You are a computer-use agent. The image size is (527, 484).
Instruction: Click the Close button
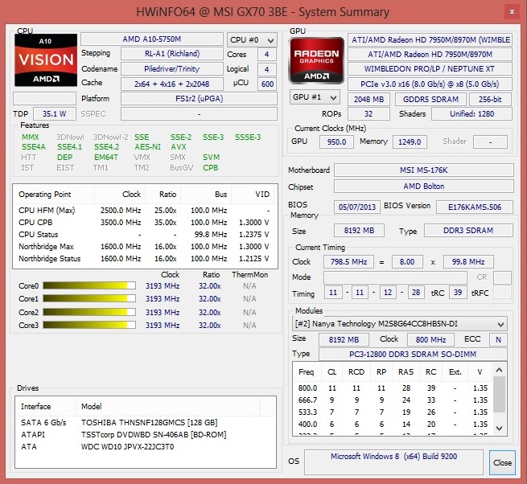[502, 462]
